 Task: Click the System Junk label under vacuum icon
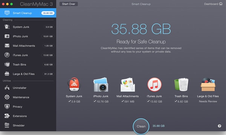pyautogui.click(x=74, y=96)
